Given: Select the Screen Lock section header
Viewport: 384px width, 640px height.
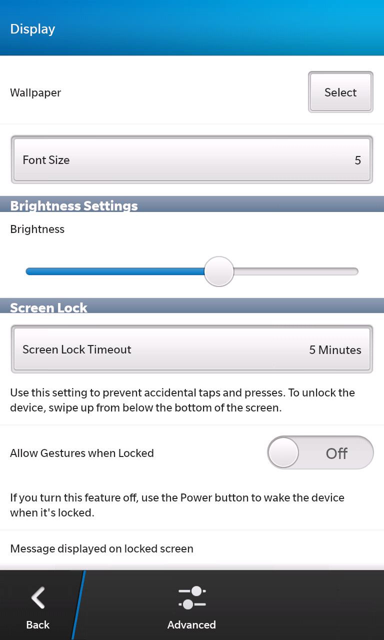Looking at the screenshot, I should 49,307.
